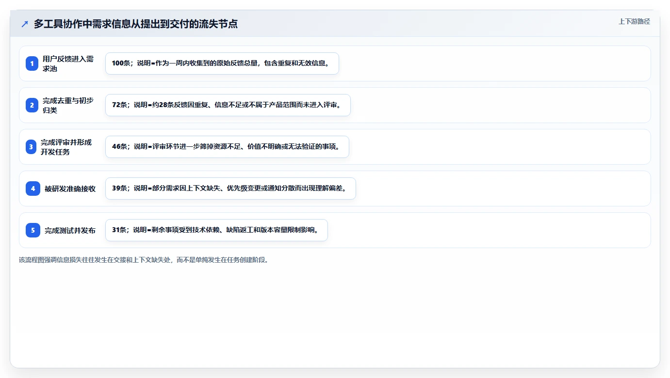Click the step number 3 badge

(31, 147)
